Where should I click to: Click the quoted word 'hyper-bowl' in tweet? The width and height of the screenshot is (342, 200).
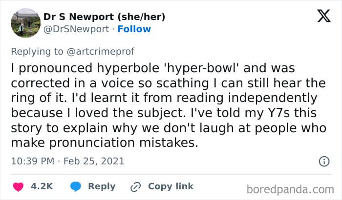coord(166,66)
